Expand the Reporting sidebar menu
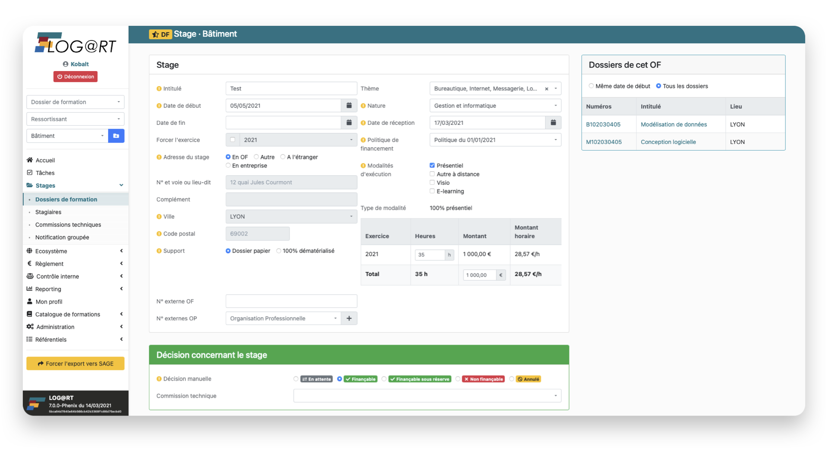Screen dimensions: 828x465 tap(48, 289)
